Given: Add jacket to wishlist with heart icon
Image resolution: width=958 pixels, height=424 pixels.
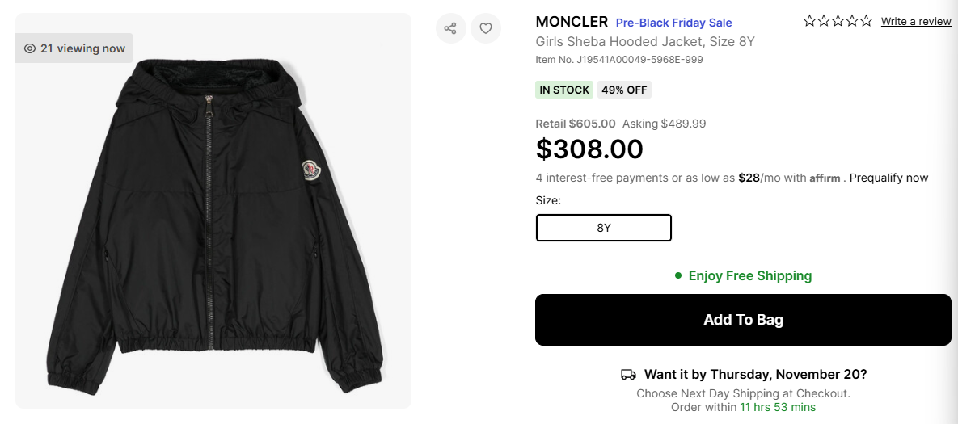Looking at the screenshot, I should (x=486, y=28).
